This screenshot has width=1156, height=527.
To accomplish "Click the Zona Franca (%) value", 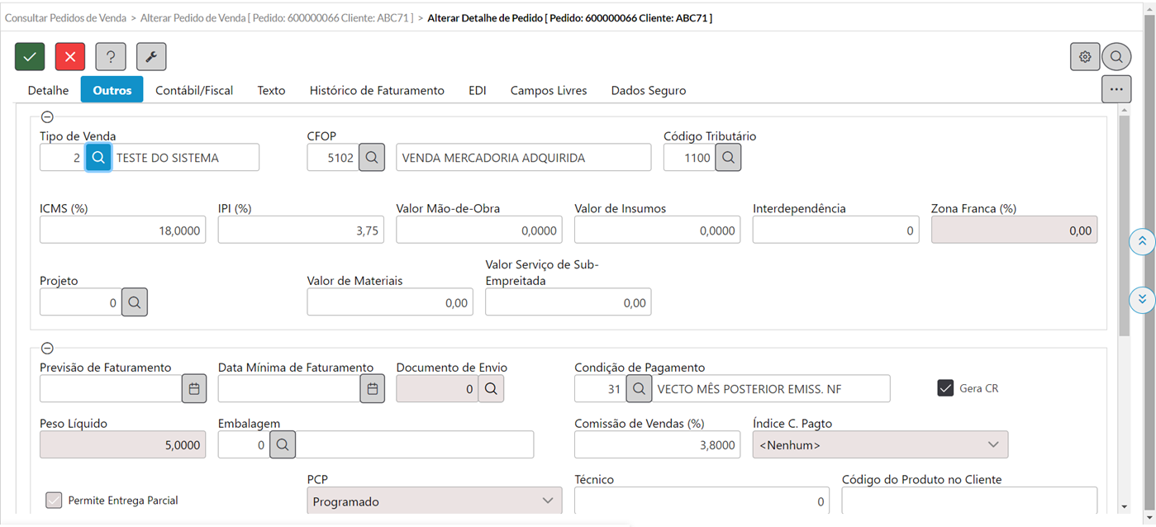I will (x=1015, y=230).
